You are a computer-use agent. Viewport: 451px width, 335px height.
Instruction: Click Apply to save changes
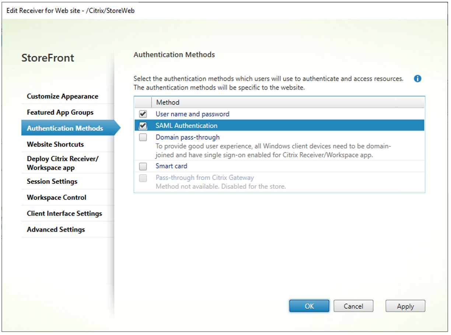[x=405, y=306]
